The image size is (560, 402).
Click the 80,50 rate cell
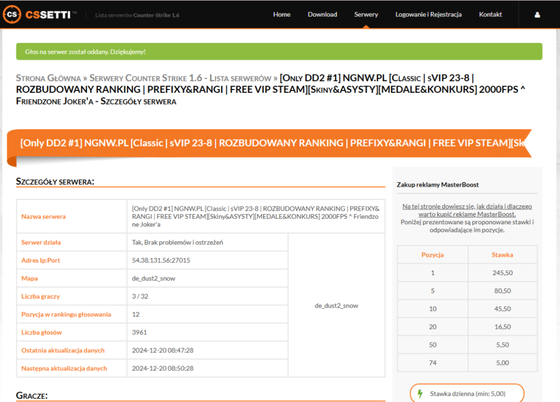502,291
